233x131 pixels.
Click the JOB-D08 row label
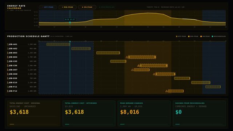point(13,74)
